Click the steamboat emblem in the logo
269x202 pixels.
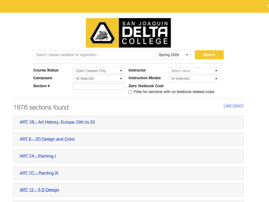pyautogui.click(x=102, y=34)
